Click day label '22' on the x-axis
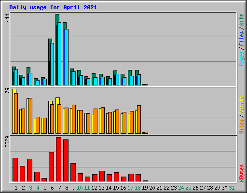Screen dimensions: 247x193 (x=166, y=188)
